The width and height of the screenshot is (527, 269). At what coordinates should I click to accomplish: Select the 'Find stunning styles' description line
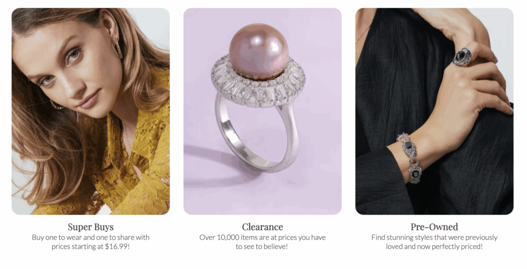coord(434,238)
